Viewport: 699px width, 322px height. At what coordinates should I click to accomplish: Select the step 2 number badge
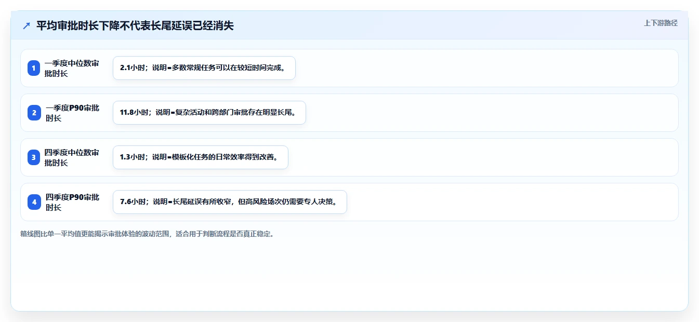click(34, 113)
